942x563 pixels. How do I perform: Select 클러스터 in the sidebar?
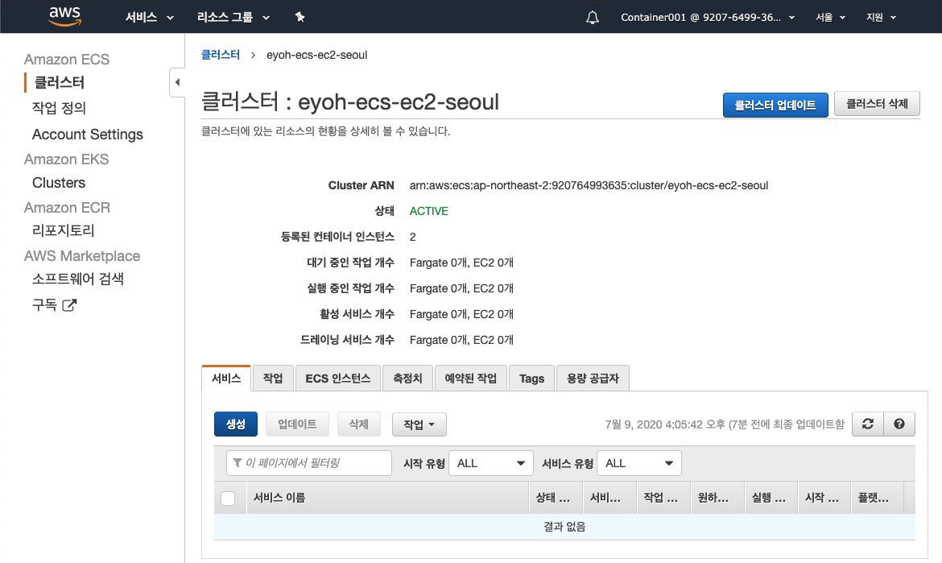pos(60,82)
